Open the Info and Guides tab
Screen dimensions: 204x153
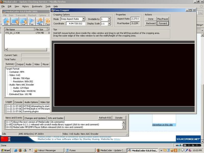pos(56,118)
